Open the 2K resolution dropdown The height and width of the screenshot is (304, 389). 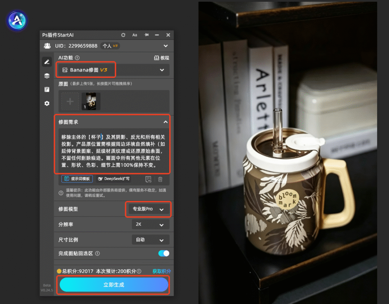coord(150,224)
